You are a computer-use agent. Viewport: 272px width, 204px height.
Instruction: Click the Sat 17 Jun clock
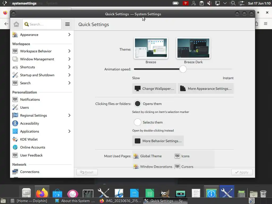pyautogui.click(x=259, y=3)
